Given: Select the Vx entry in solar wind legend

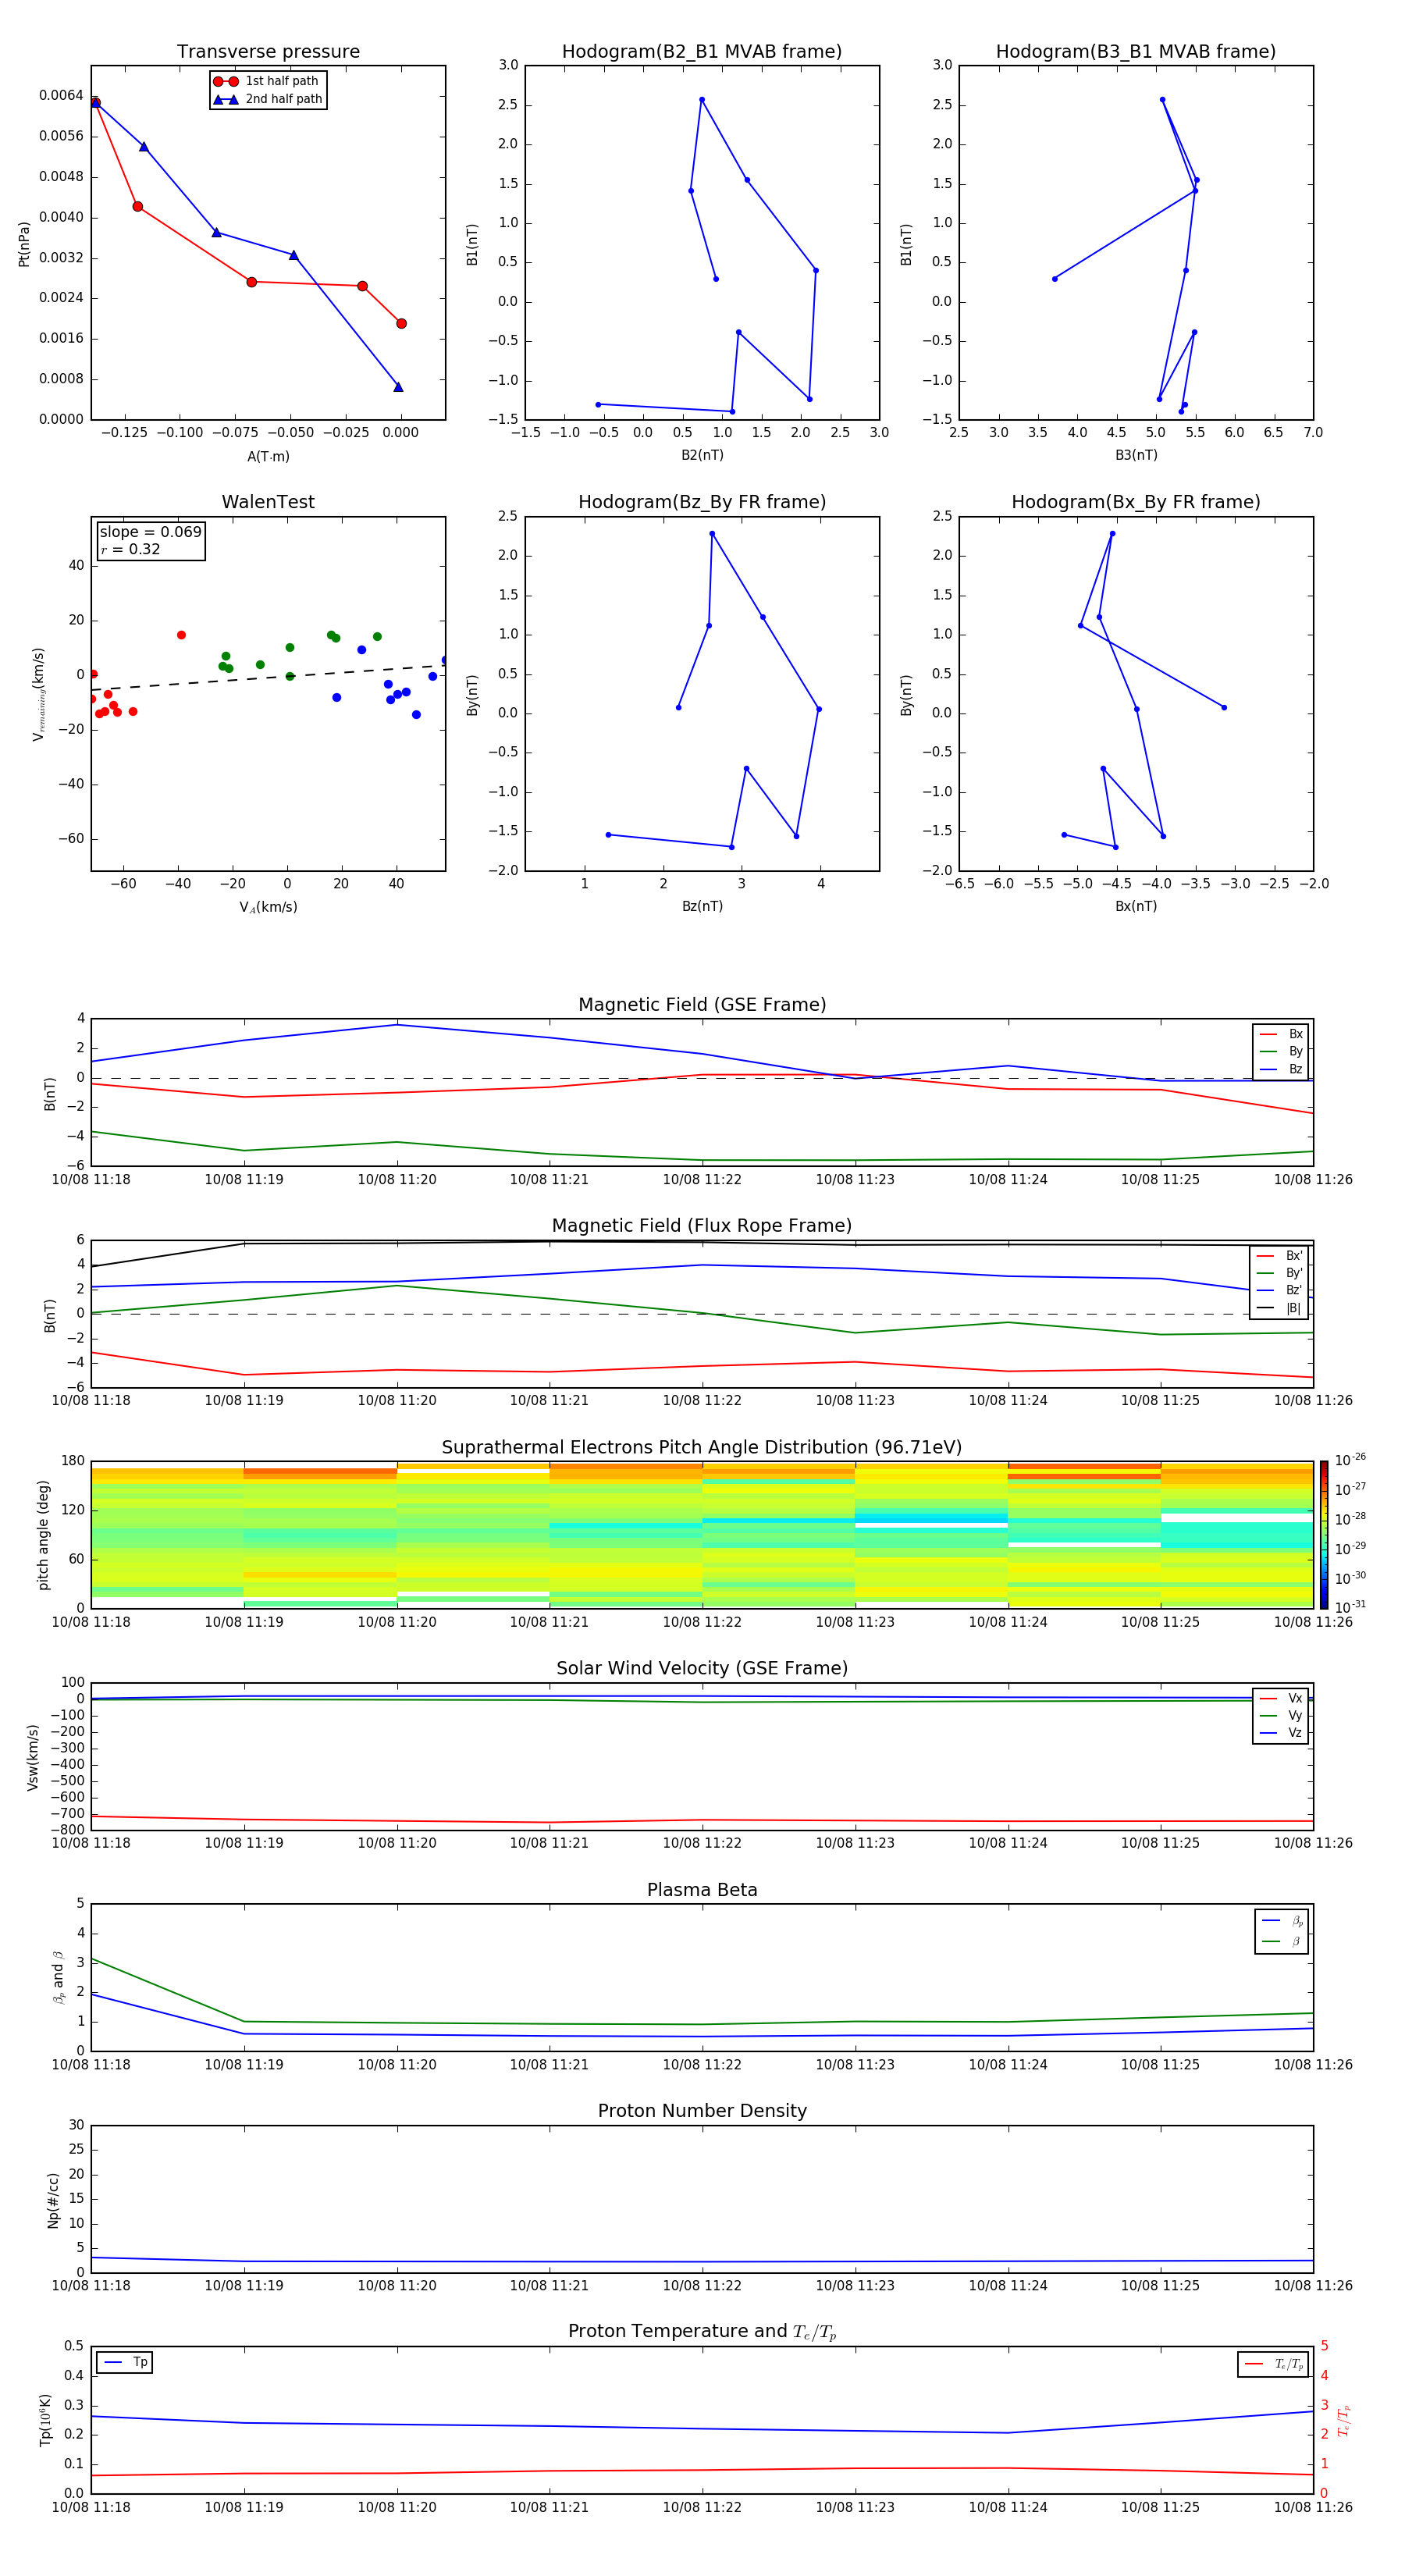Looking at the screenshot, I should pyautogui.click(x=1281, y=1698).
